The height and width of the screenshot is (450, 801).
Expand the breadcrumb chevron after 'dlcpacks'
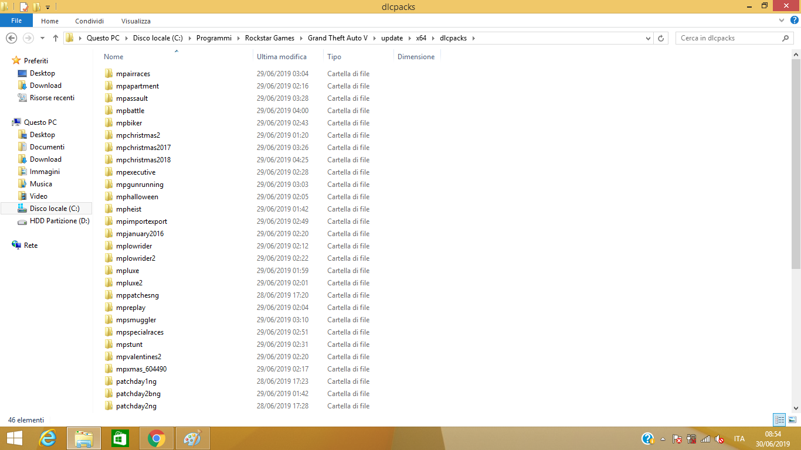coord(473,38)
